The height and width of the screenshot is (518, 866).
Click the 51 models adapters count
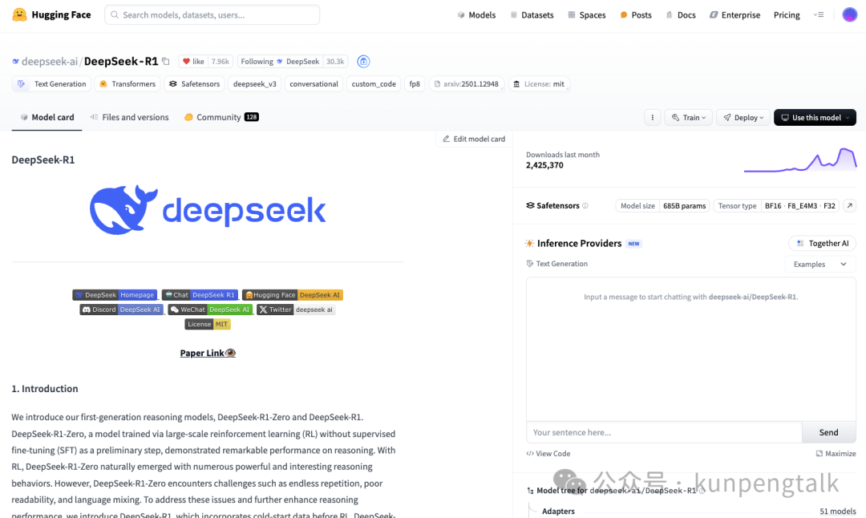(837, 512)
